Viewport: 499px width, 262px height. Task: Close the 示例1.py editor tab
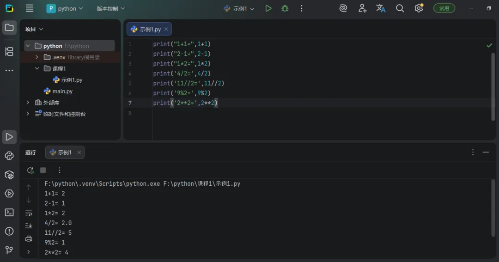click(x=166, y=29)
